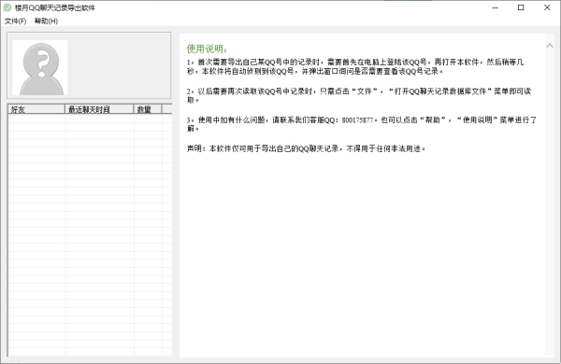561x364 pixels.
Task: Click the customer service QQ number 800175877
Action: pos(357,120)
